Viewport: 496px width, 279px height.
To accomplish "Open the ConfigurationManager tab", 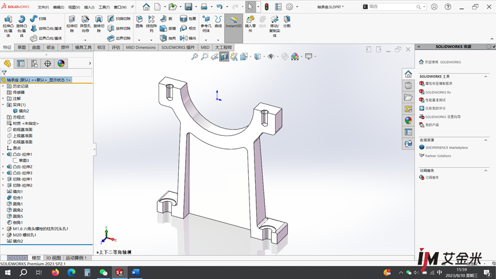I will coord(34,64).
